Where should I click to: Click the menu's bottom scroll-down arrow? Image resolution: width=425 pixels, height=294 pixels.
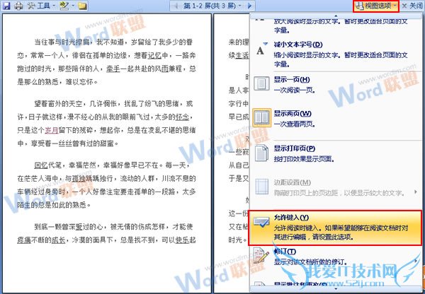[336, 288]
